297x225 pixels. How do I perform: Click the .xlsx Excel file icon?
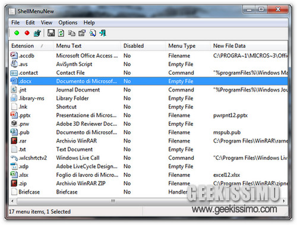(x=14, y=175)
